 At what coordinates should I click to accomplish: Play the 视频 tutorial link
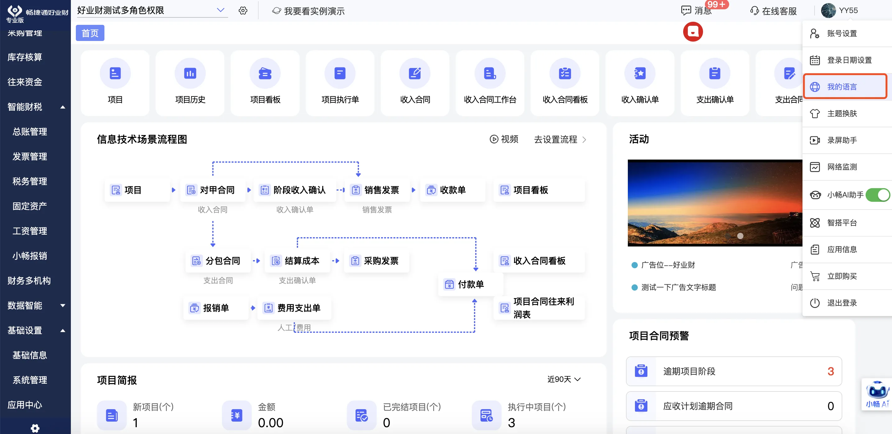504,139
